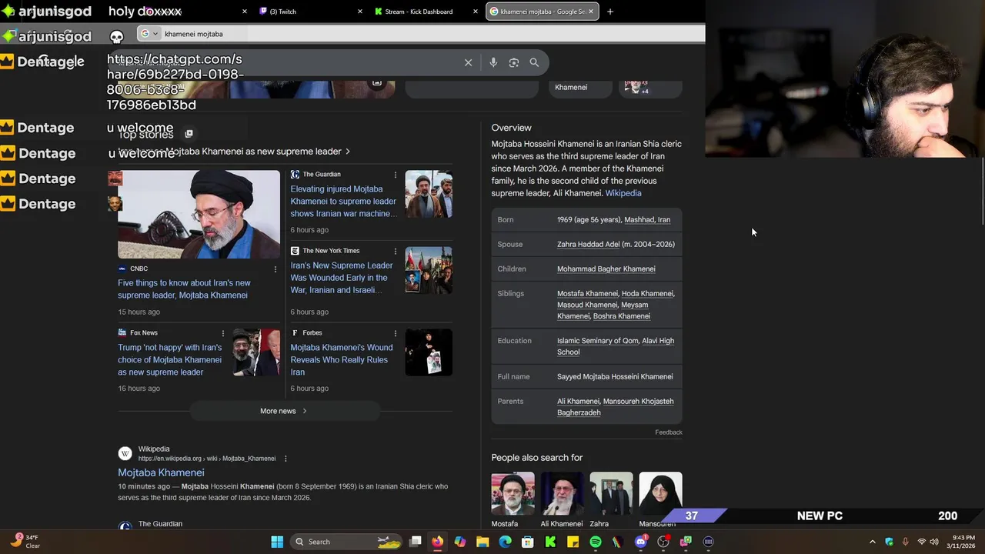
Task: Focus the Windows taskbar Search box
Action: pos(347,542)
